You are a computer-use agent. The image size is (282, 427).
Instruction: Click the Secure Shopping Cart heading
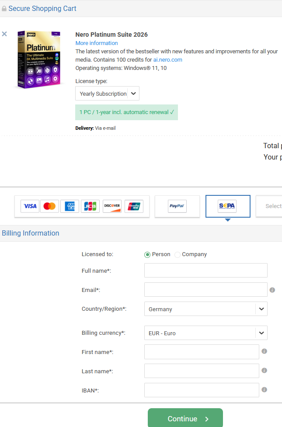tap(42, 8)
